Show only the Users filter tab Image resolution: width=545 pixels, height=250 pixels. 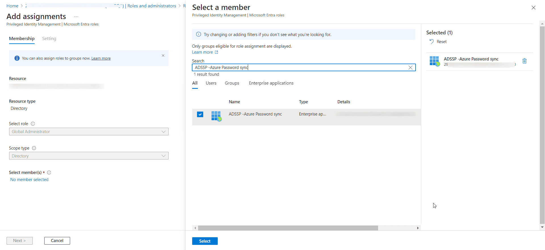[211, 83]
